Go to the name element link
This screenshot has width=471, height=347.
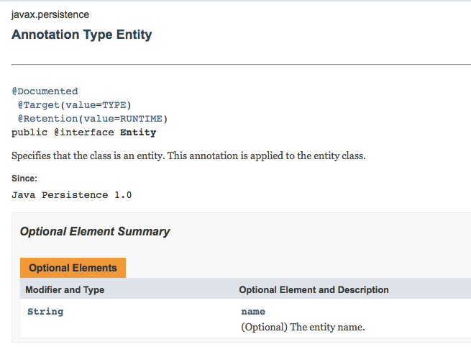[x=253, y=312]
